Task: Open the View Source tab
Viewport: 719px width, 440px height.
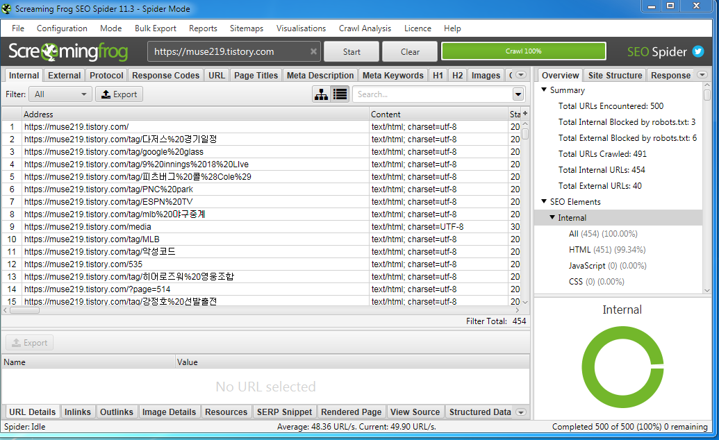Action: (415, 412)
